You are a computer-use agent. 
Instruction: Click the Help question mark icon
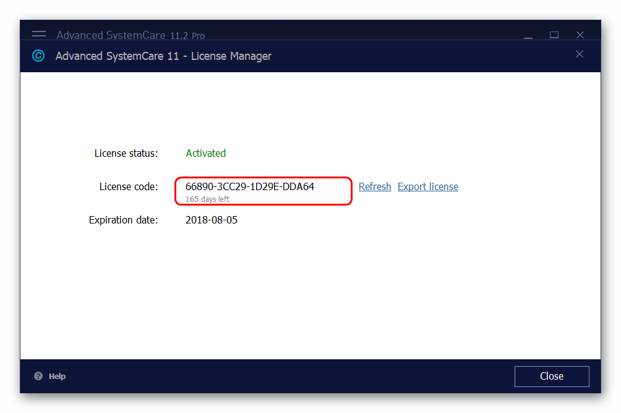click(x=38, y=376)
